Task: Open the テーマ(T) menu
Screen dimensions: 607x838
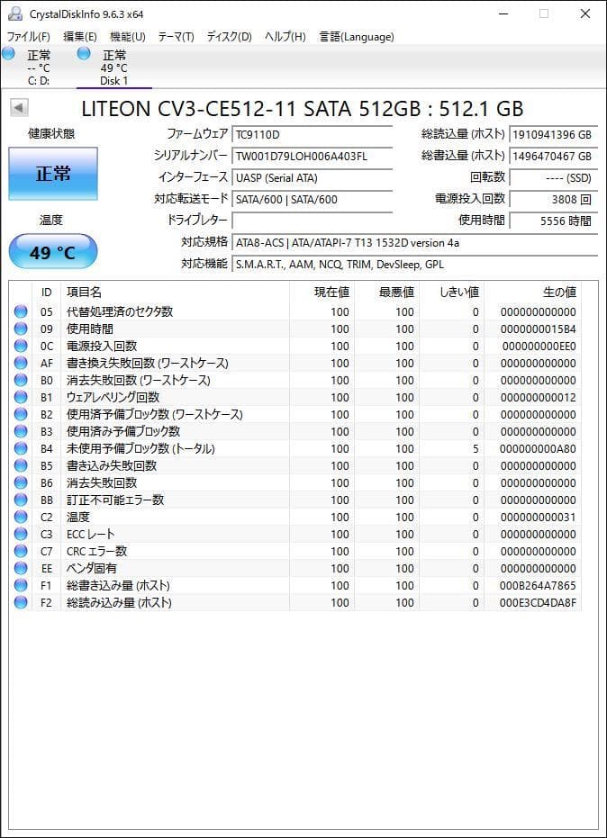Action: click(176, 37)
